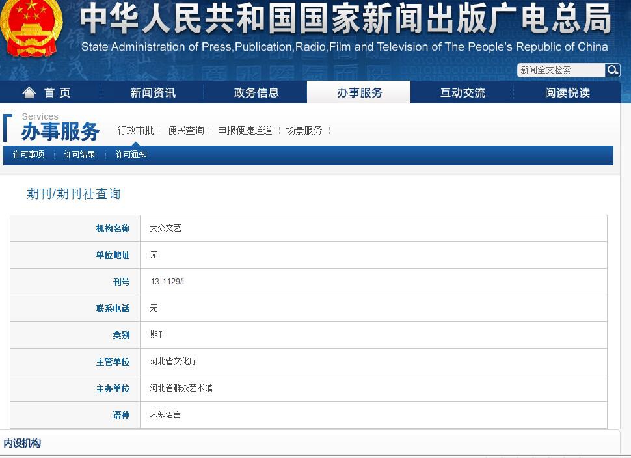
Task: Click the 联系电话 row label
Action: click(113, 308)
